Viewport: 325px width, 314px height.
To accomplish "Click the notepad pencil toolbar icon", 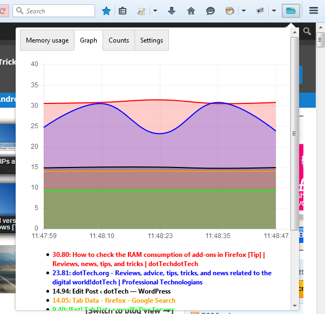I will point(141,11).
